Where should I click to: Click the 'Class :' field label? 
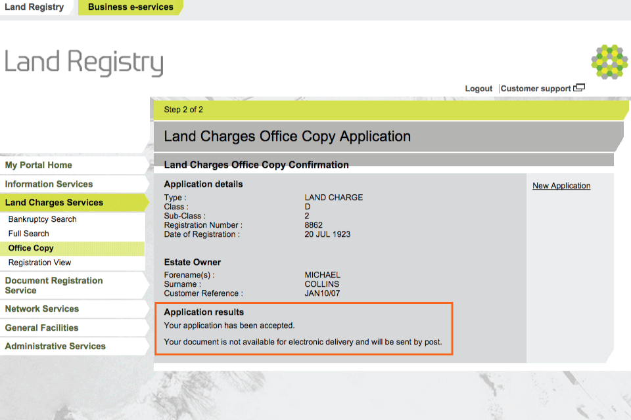pyautogui.click(x=176, y=207)
